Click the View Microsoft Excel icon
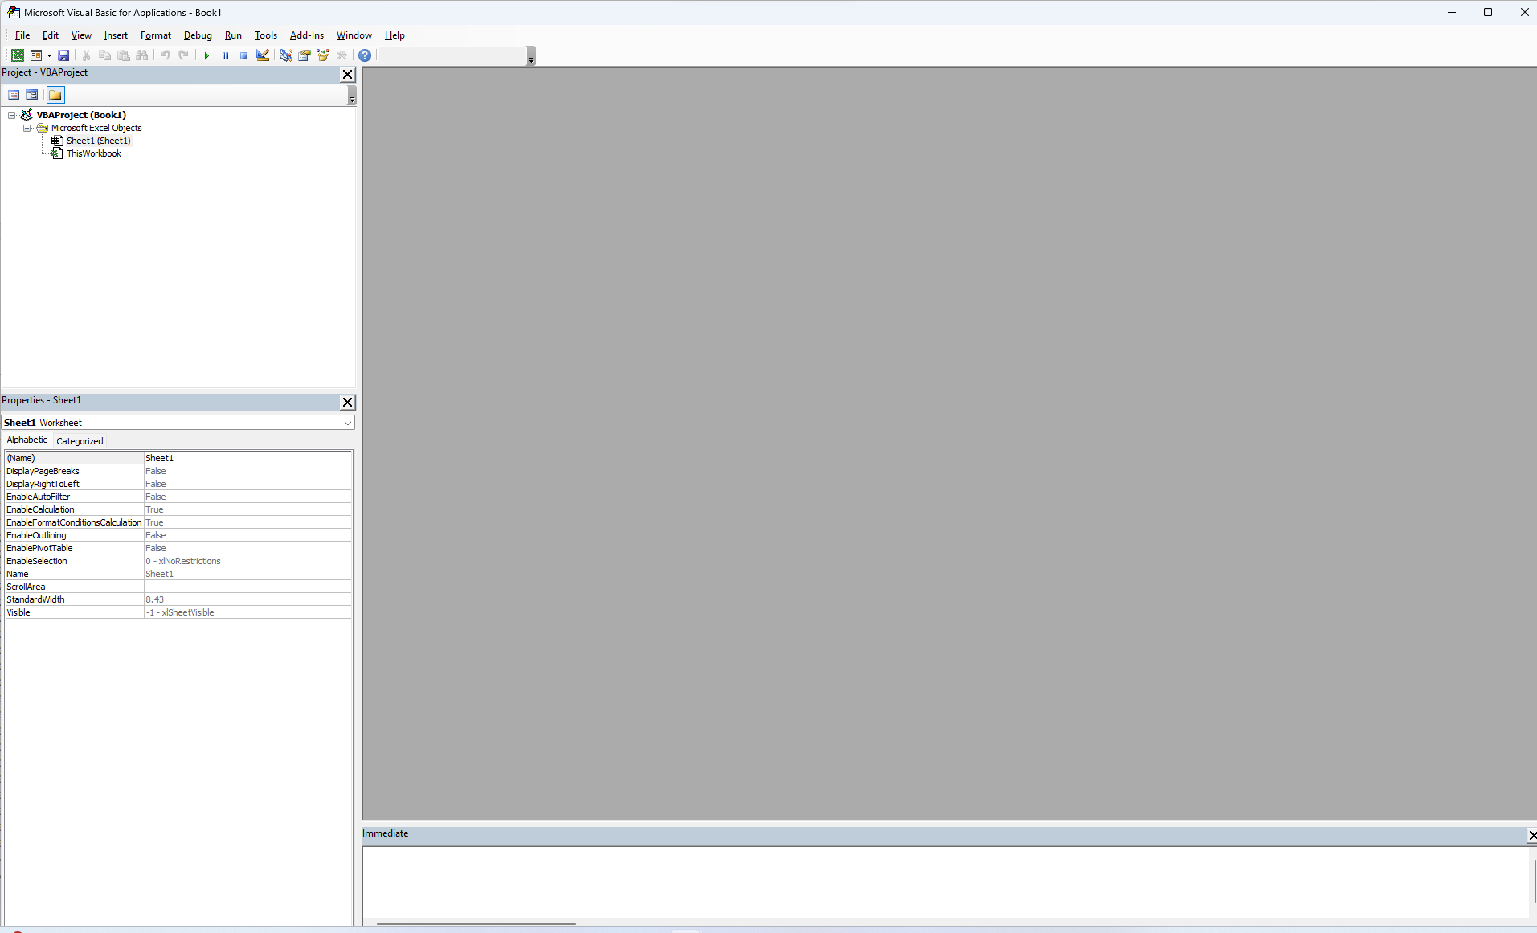The height and width of the screenshot is (933, 1537). 17,55
